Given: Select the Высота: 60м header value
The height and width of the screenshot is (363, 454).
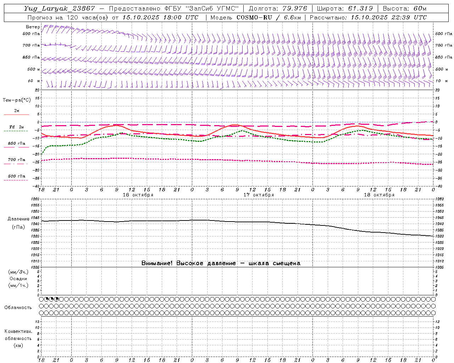Looking at the screenshot, I should point(404,9).
